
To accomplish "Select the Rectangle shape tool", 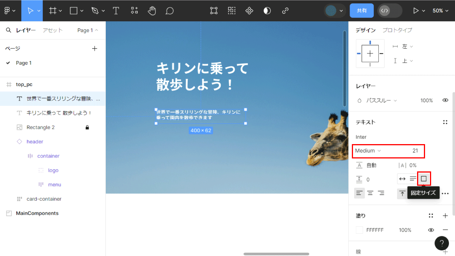I will [74, 11].
